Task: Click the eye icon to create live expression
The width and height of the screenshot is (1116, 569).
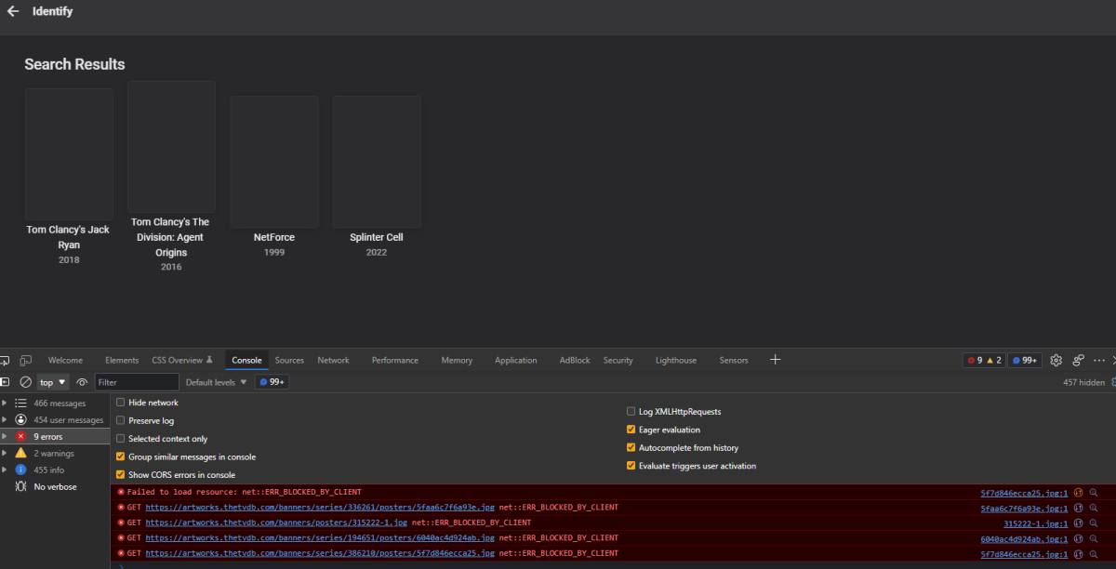Action: (83, 382)
